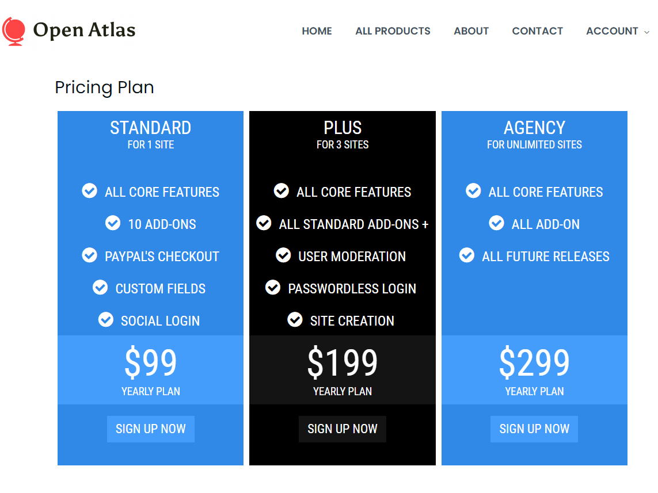The width and height of the screenshot is (658, 493).
Task: Expand the Account menu chevron
Action: pos(646,32)
